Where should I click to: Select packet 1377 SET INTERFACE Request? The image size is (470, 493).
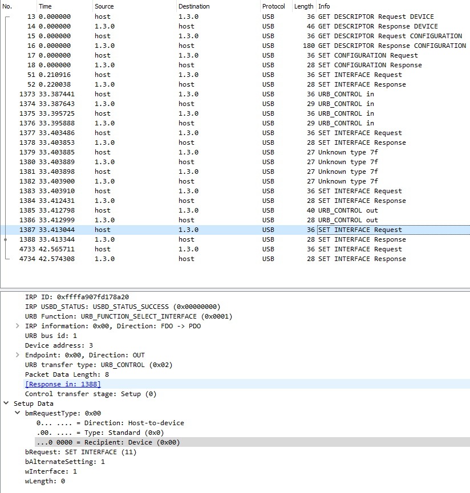pyautogui.click(x=235, y=133)
